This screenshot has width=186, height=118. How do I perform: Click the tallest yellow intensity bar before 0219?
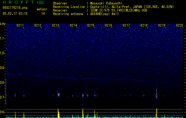click(157, 113)
